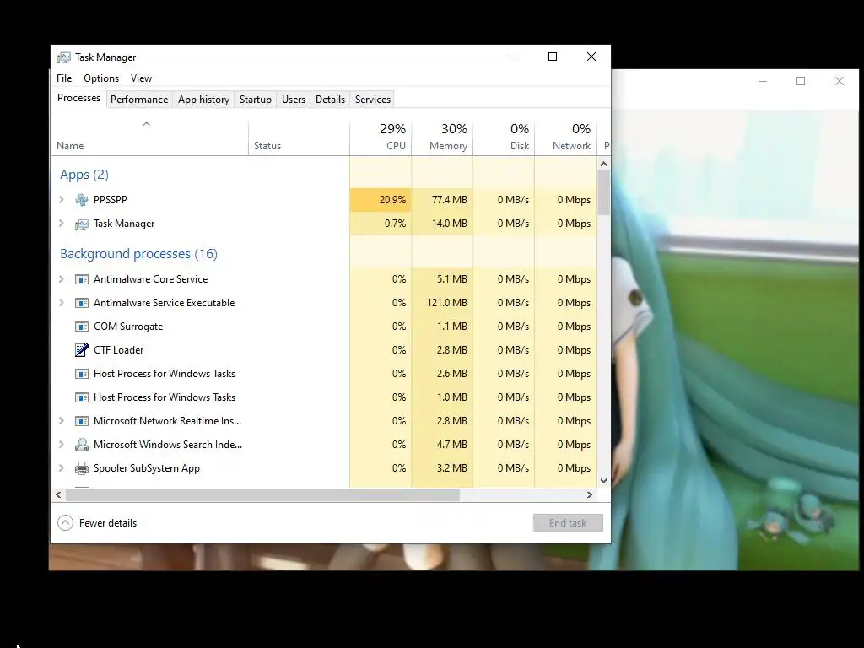Sort by the Status column header

click(x=299, y=138)
